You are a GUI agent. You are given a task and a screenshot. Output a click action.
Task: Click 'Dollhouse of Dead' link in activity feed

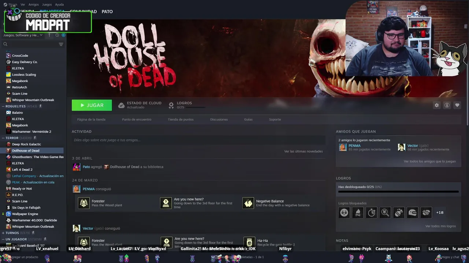(x=125, y=167)
